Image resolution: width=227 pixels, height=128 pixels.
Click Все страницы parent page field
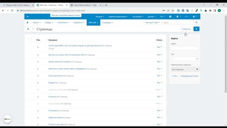pyautogui.click(x=183, y=69)
